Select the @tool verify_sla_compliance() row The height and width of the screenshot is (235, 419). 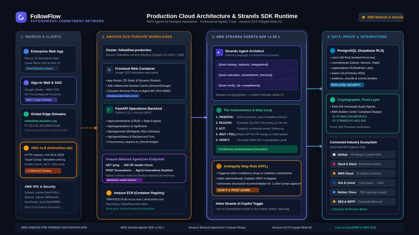click(256, 86)
